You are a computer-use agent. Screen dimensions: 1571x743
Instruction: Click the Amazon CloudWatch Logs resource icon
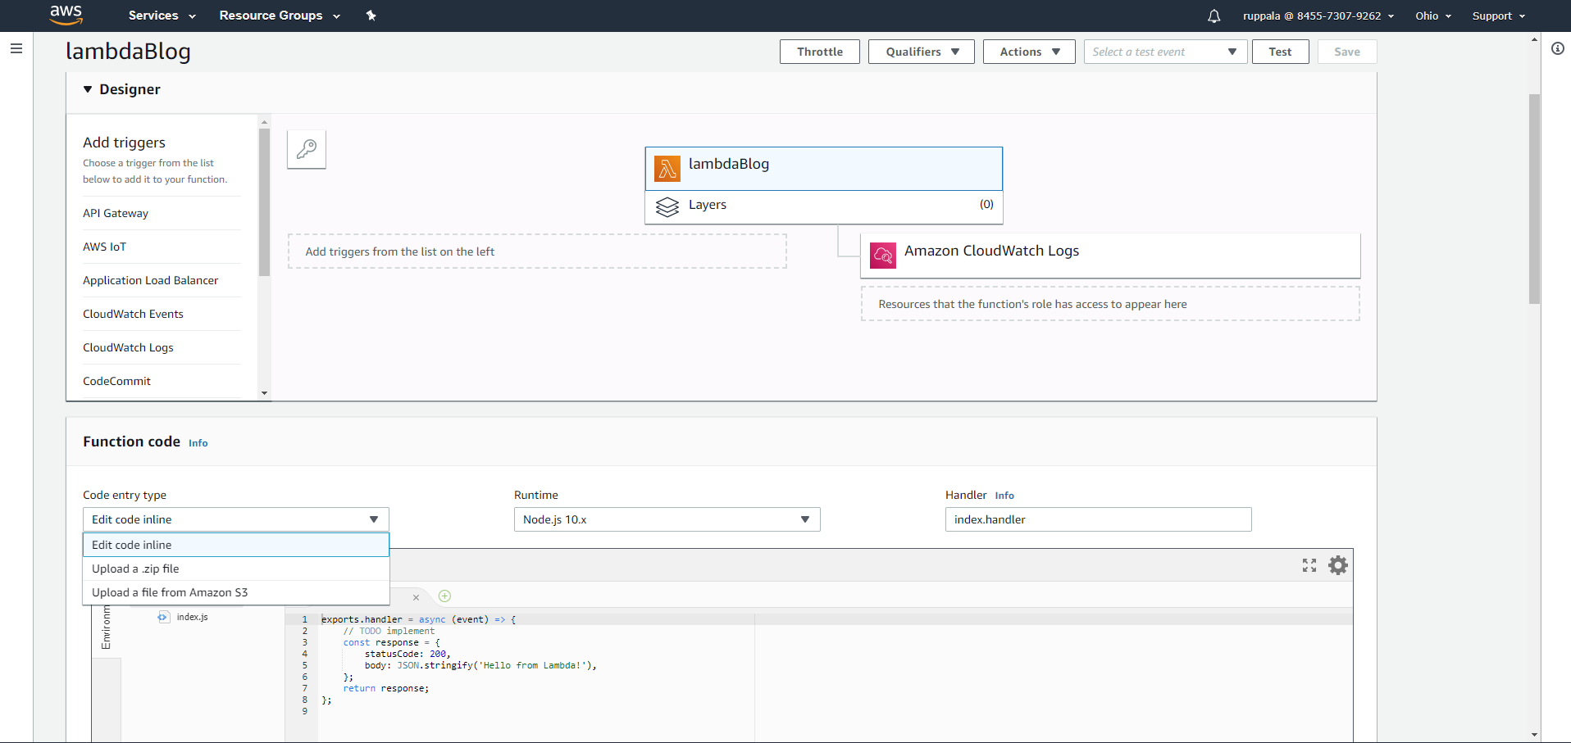[x=883, y=255]
